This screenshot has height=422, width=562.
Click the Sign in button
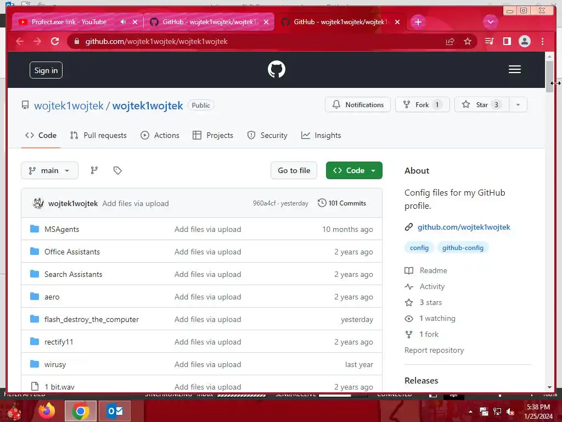(46, 70)
